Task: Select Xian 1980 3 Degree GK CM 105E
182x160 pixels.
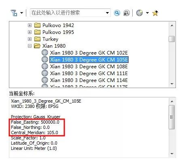Action: coord(89,60)
